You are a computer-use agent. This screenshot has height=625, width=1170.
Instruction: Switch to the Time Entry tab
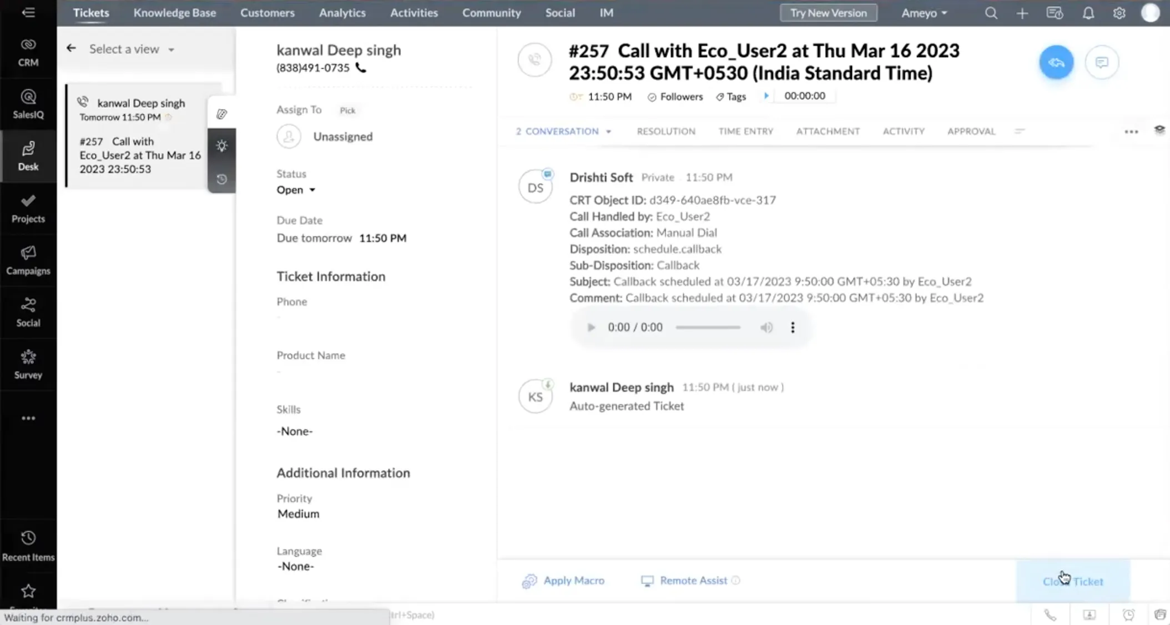pyautogui.click(x=745, y=132)
